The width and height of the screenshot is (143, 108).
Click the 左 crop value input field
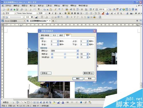click(54, 41)
